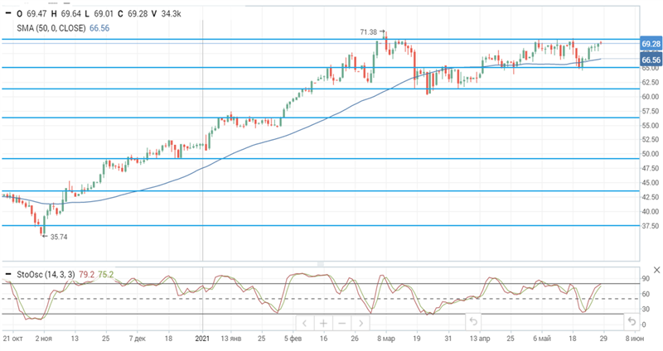This screenshot has height=351, width=663.
Task: Zoom in using the plus button
Action: point(323,324)
